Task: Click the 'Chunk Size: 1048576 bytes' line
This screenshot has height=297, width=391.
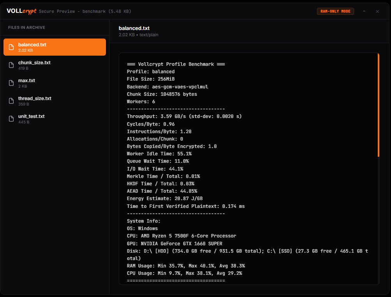Action: pos(162,94)
